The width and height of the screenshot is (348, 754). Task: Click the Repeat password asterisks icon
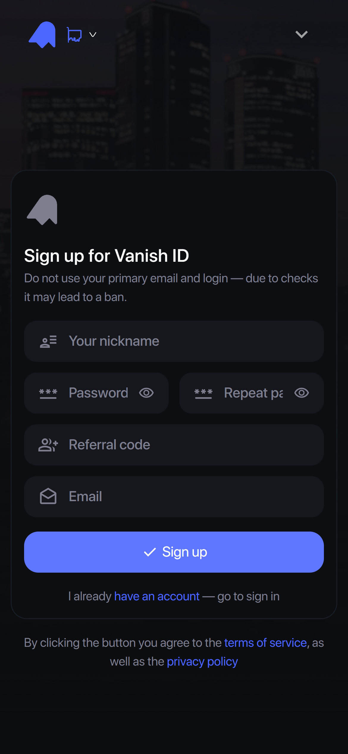[x=203, y=393]
